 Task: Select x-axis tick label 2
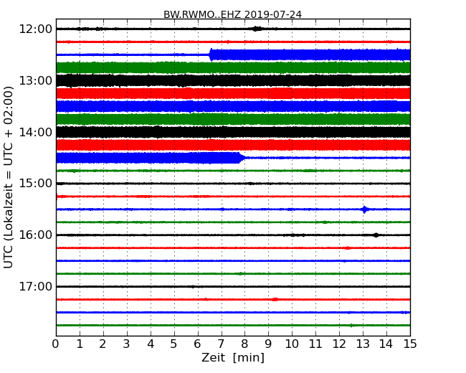point(103,344)
